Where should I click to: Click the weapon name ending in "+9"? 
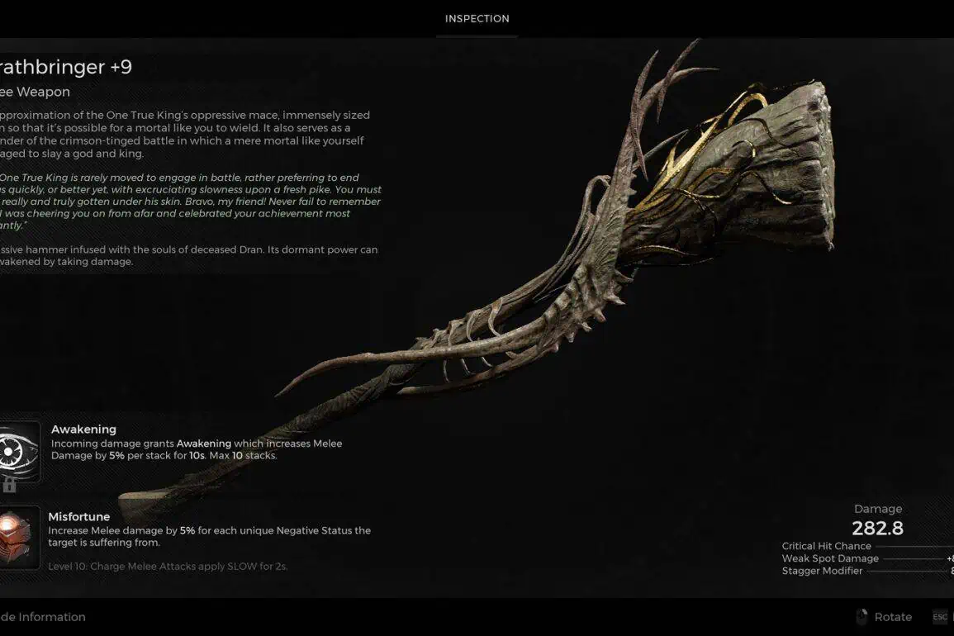click(66, 67)
